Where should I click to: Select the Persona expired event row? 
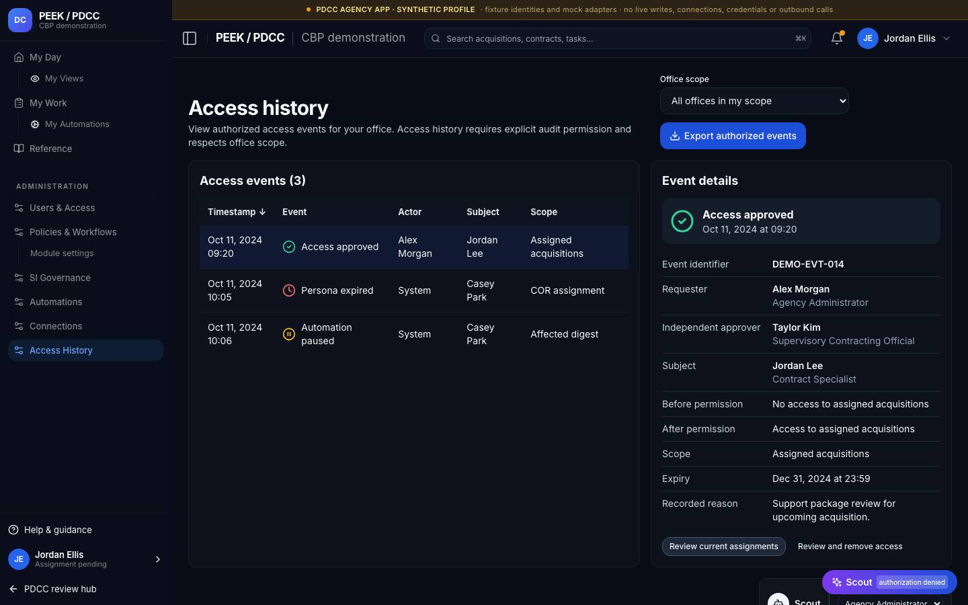[414, 290]
